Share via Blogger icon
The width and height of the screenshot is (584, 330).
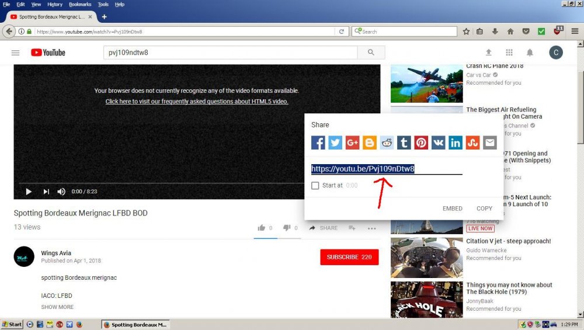coord(370,143)
